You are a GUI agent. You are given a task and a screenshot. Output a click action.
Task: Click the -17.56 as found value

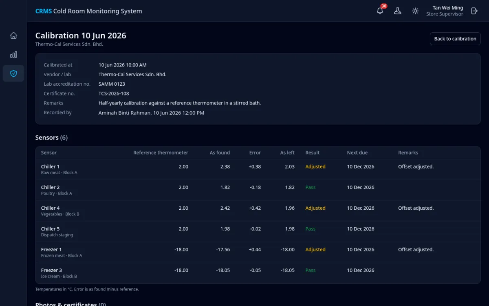coord(223,249)
